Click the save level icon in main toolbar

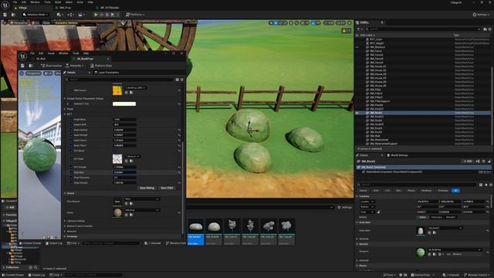click(5, 15)
